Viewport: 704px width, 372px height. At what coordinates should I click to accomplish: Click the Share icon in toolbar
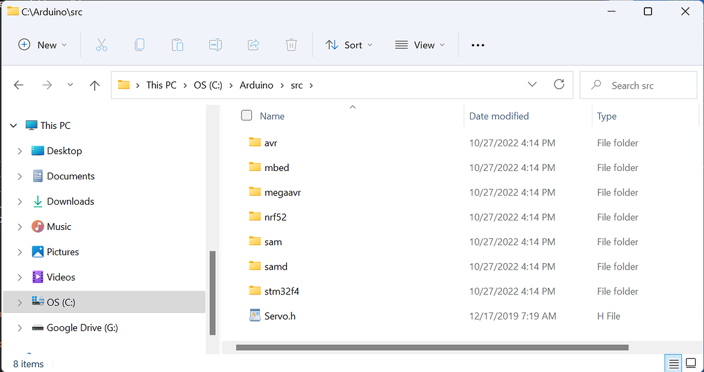(x=253, y=45)
